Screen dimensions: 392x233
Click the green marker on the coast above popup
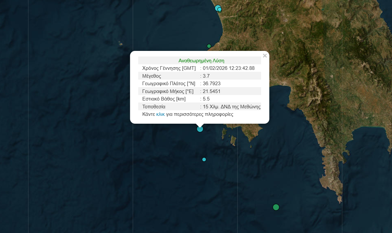point(209,46)
